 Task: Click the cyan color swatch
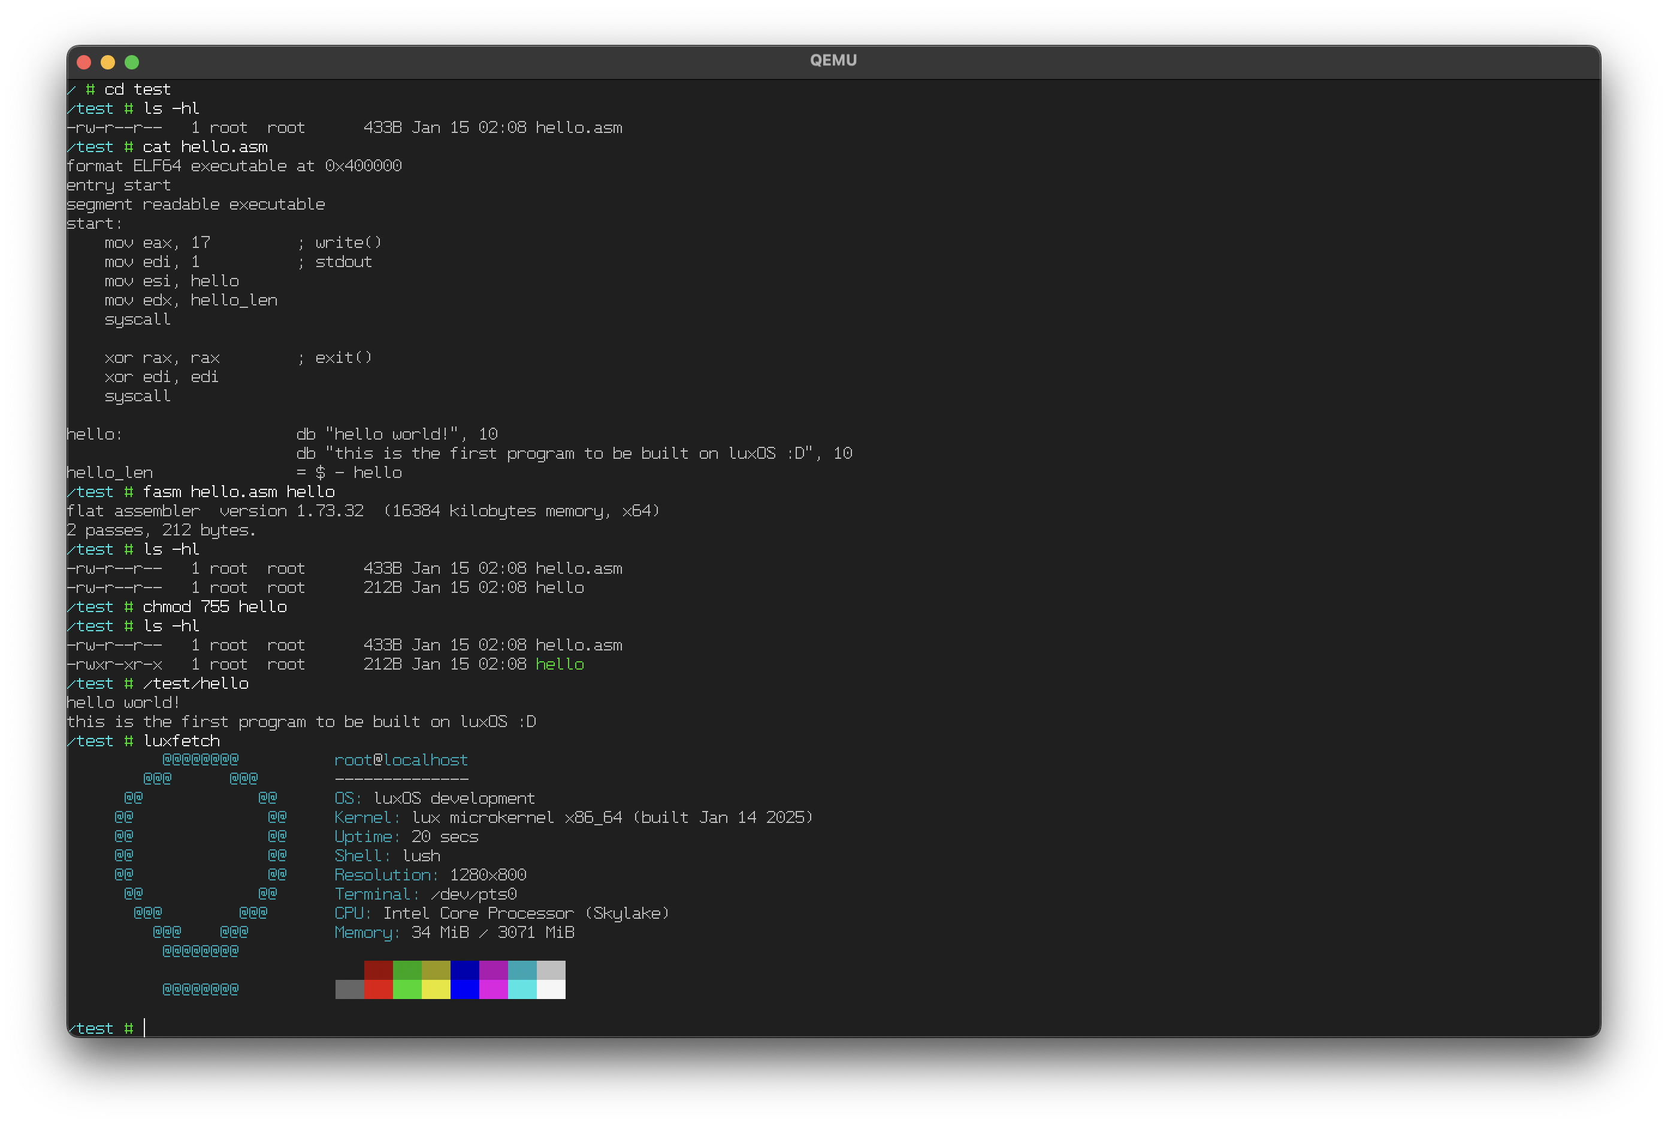(522, 970)
